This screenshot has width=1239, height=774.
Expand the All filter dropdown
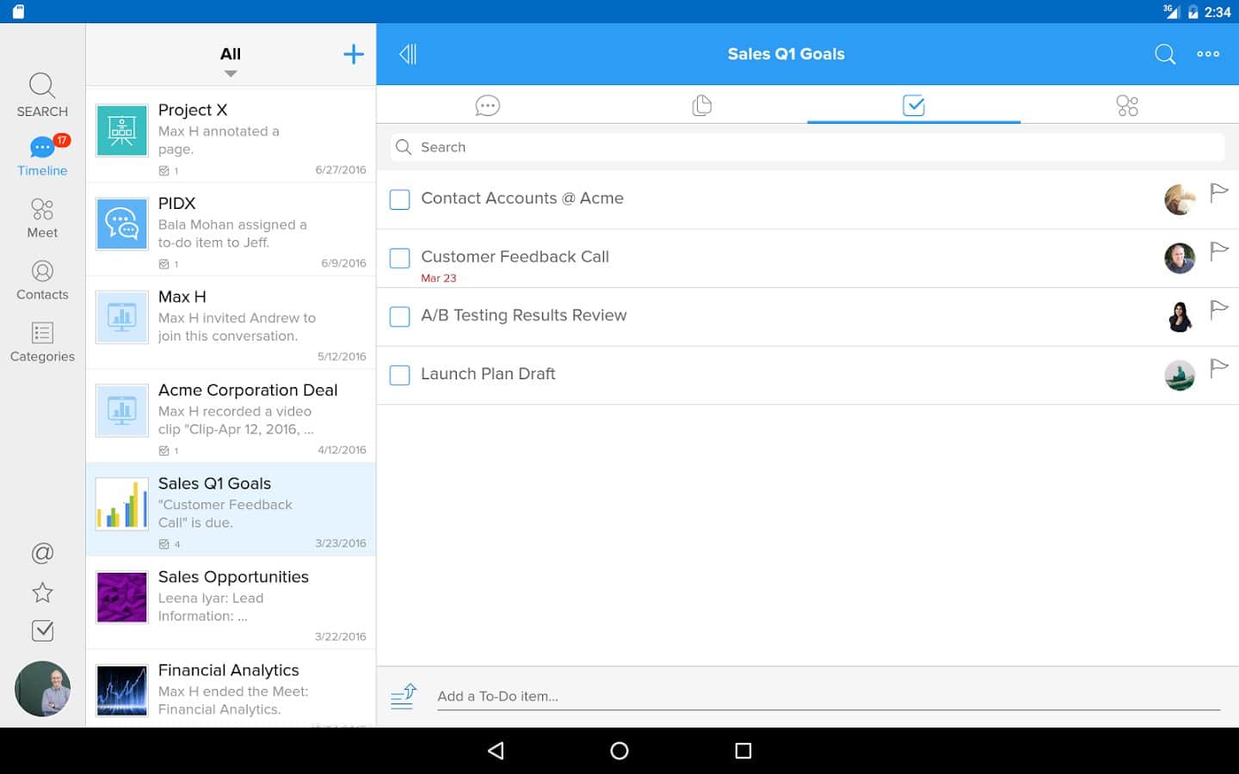[x=231, y=60]
